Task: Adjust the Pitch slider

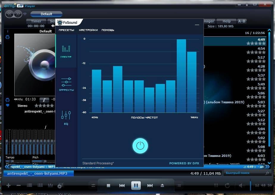Action: 44,161
